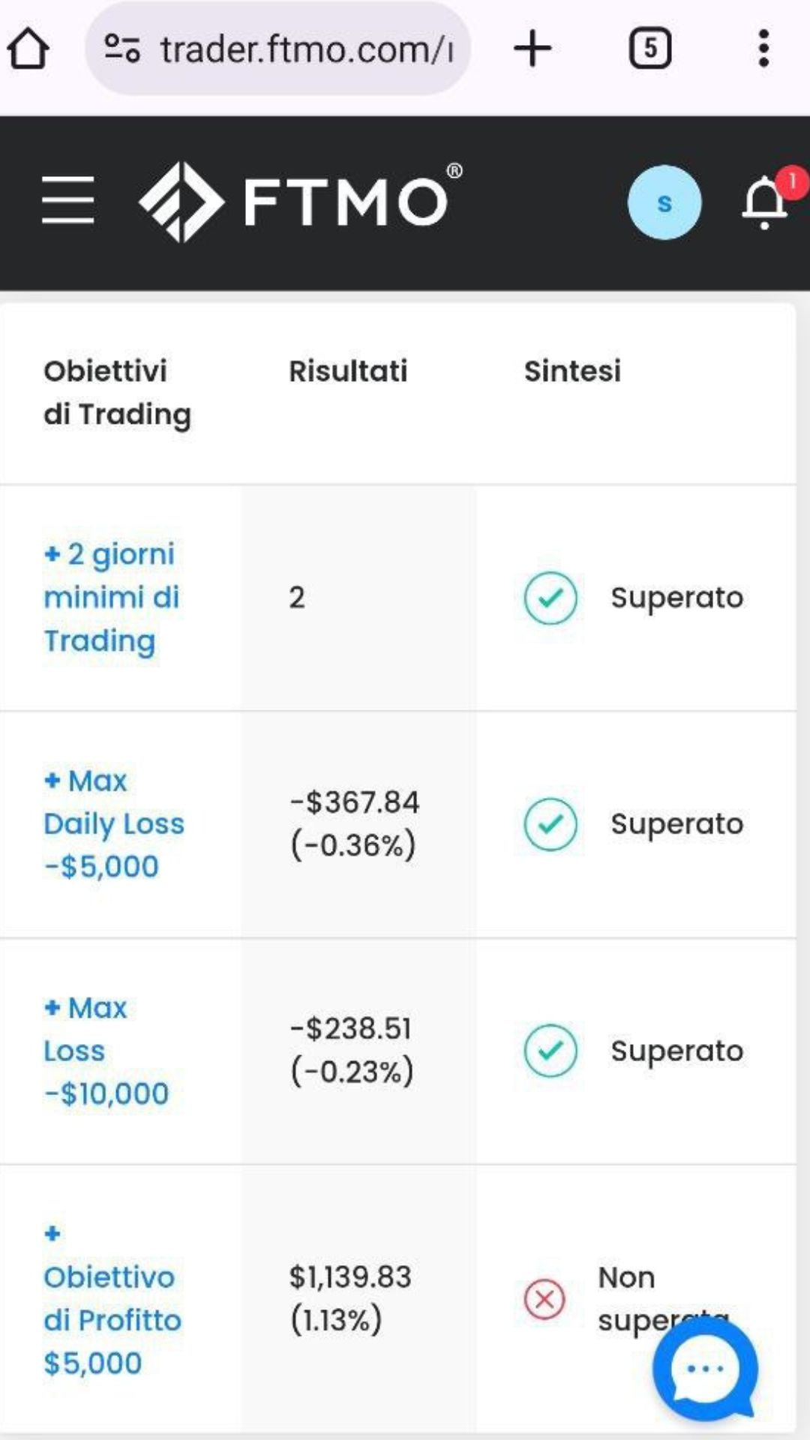Image resolution: width=810 pixels, height=1440 pixels.
Task: Open the browser three-dot menu
Action: click(x=763, y=49)
